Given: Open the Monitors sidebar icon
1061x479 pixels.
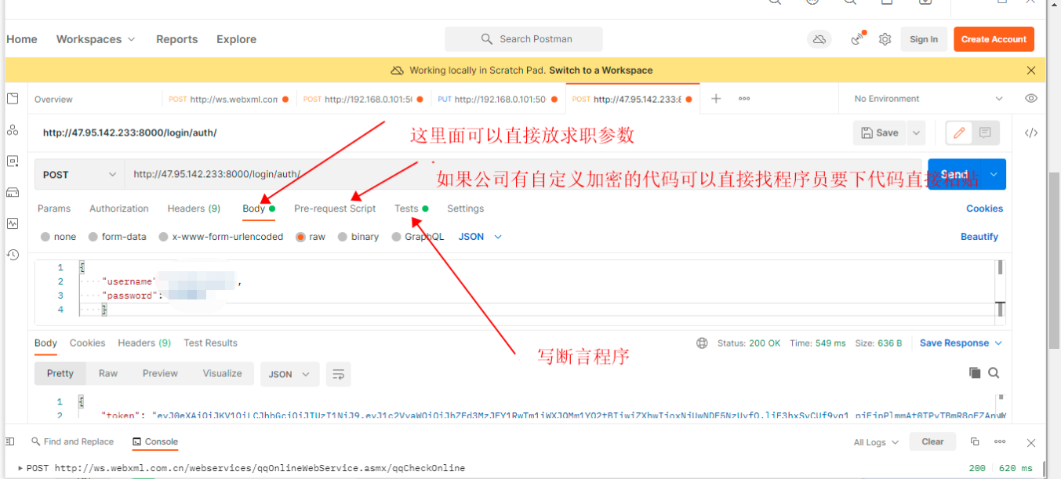Looking at the screenshot, I should pos(13,223).
